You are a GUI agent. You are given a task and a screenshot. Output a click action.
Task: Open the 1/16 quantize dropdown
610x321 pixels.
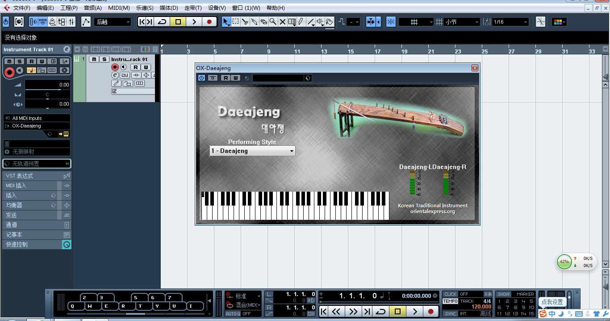coord(510,21)
